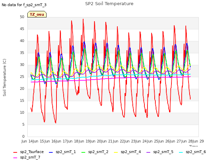The height and width of the screenshot is (164, 219).
Task: Click the 5 y-axis tick label
Action: [x=23, y=124]
